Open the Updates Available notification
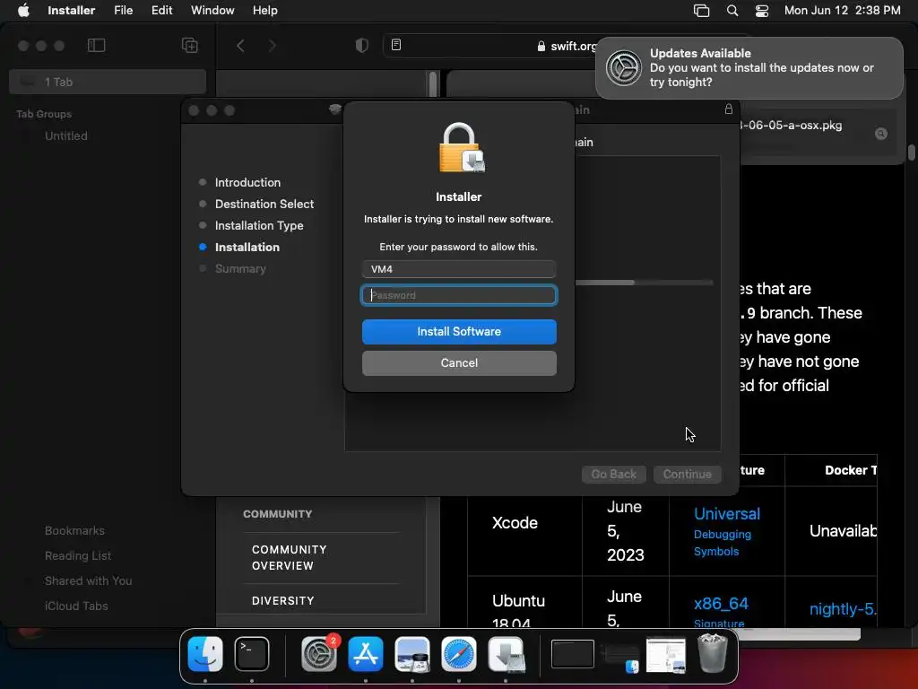Viewport: 918px width, 689px height. [x=749, y=68]
